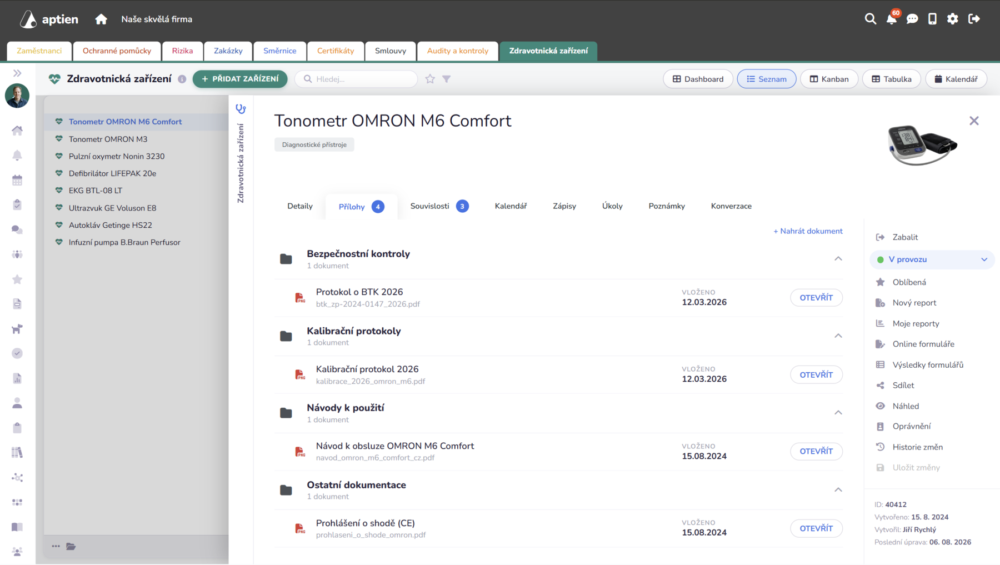Open the Konverzace tab
Screen dimensions: 1000x565
pyautogui.click(x=731, y=206)
